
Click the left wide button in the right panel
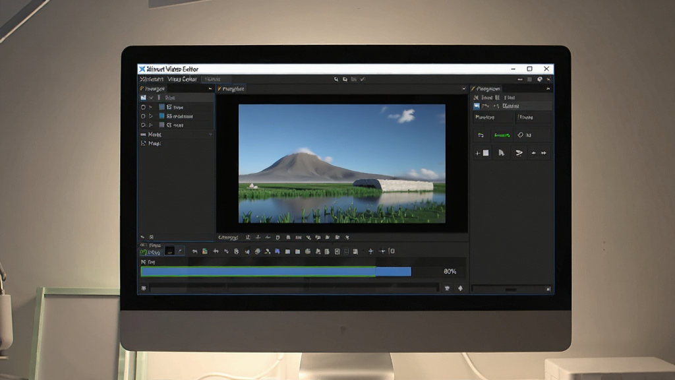click(493, 117)
